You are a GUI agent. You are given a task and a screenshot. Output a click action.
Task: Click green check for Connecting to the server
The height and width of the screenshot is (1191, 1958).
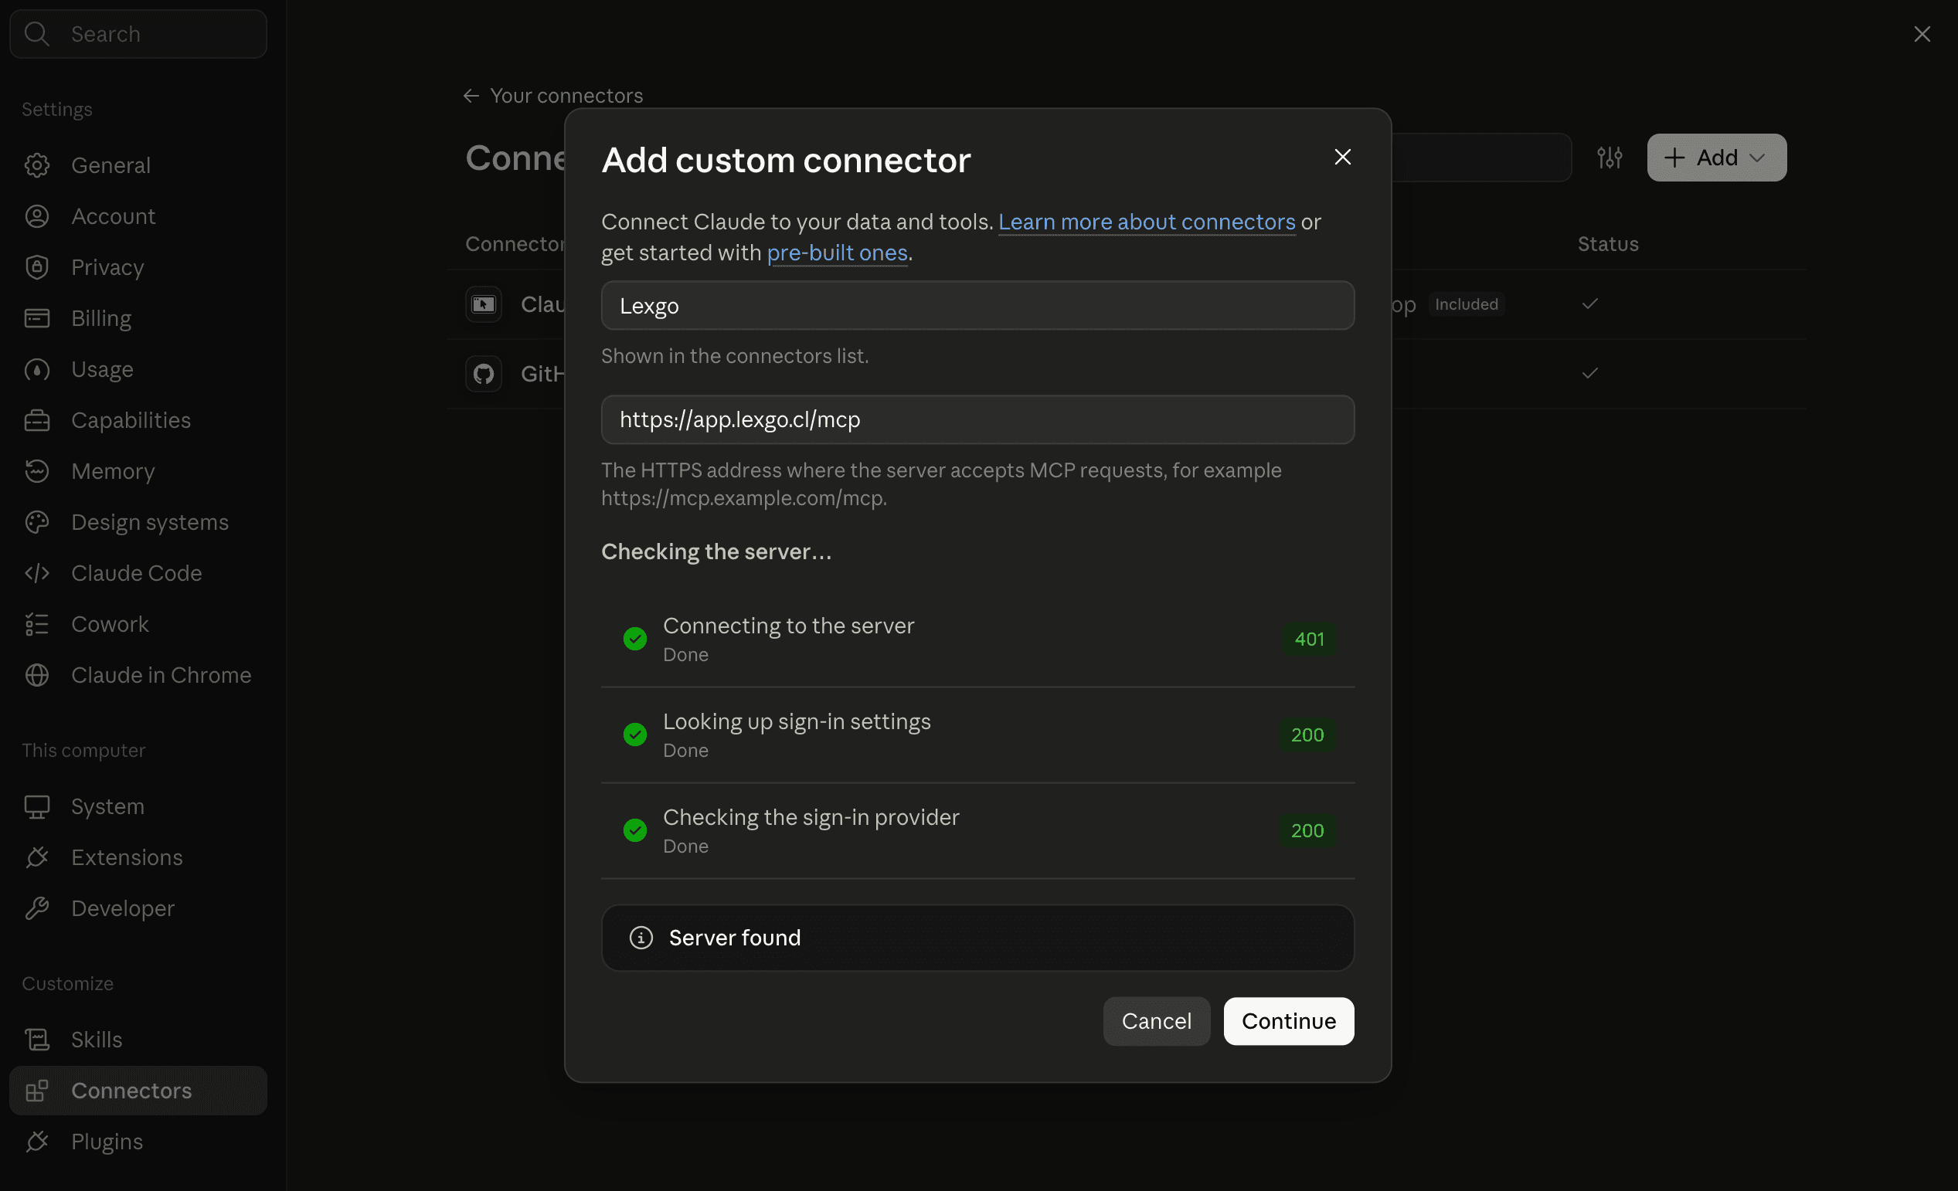635,638
